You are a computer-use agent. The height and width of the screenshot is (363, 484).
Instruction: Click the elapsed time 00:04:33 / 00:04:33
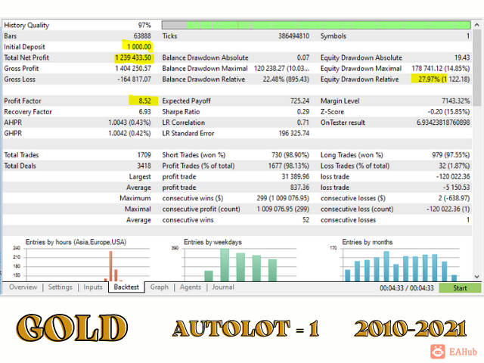(x=407, y=288)
